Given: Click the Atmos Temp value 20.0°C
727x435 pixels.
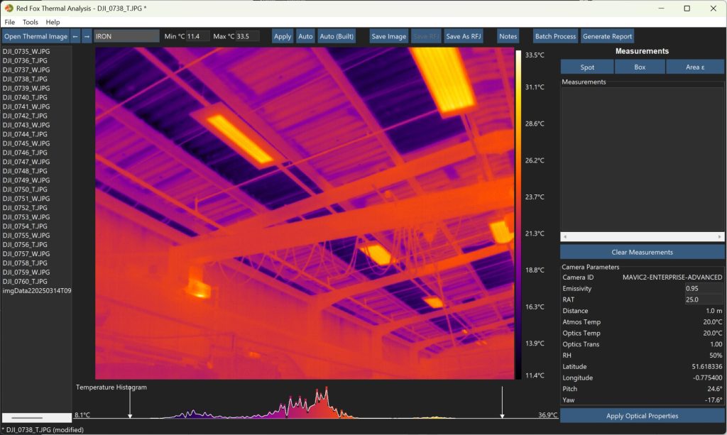Looking at the screenshot, I should [713, 321].
